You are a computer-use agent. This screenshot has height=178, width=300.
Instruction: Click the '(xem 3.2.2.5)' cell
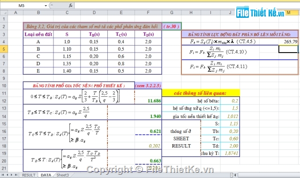[x=148, y=85]
